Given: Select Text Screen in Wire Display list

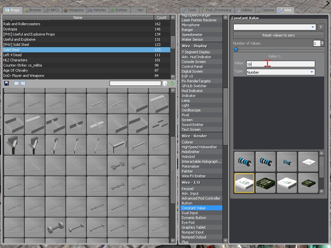Looking at the screenshot, I should pyautogui.click(x=191, y=129).
